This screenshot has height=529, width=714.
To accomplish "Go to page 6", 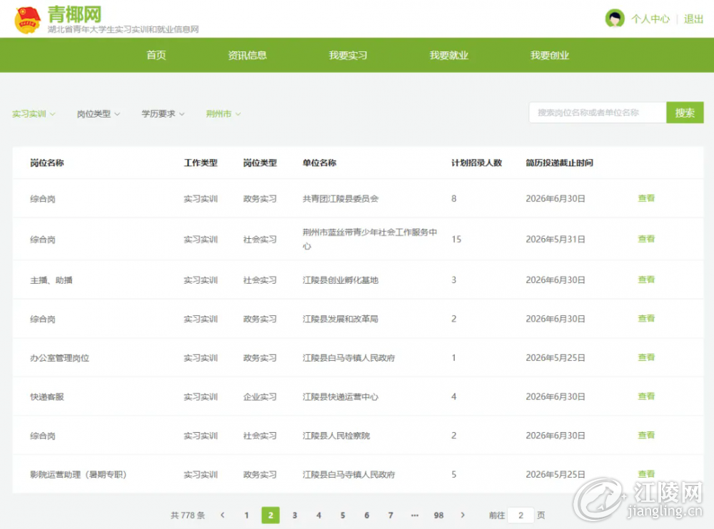I will 366,515.
